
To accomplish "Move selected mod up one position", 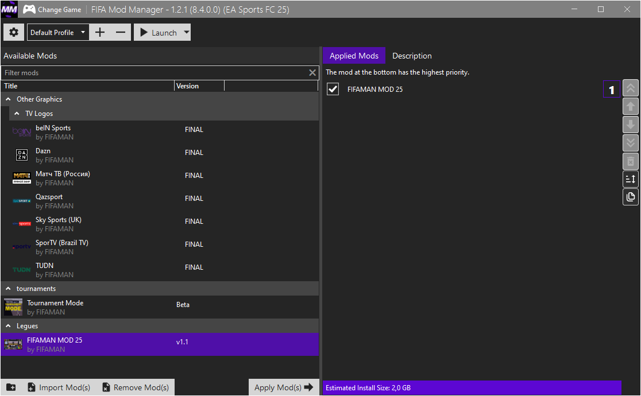I will [x=630, y=106].
